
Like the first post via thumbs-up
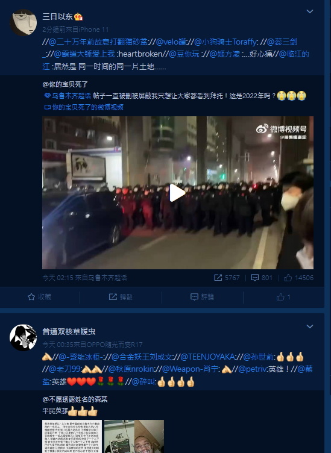(x=280, y=297)
